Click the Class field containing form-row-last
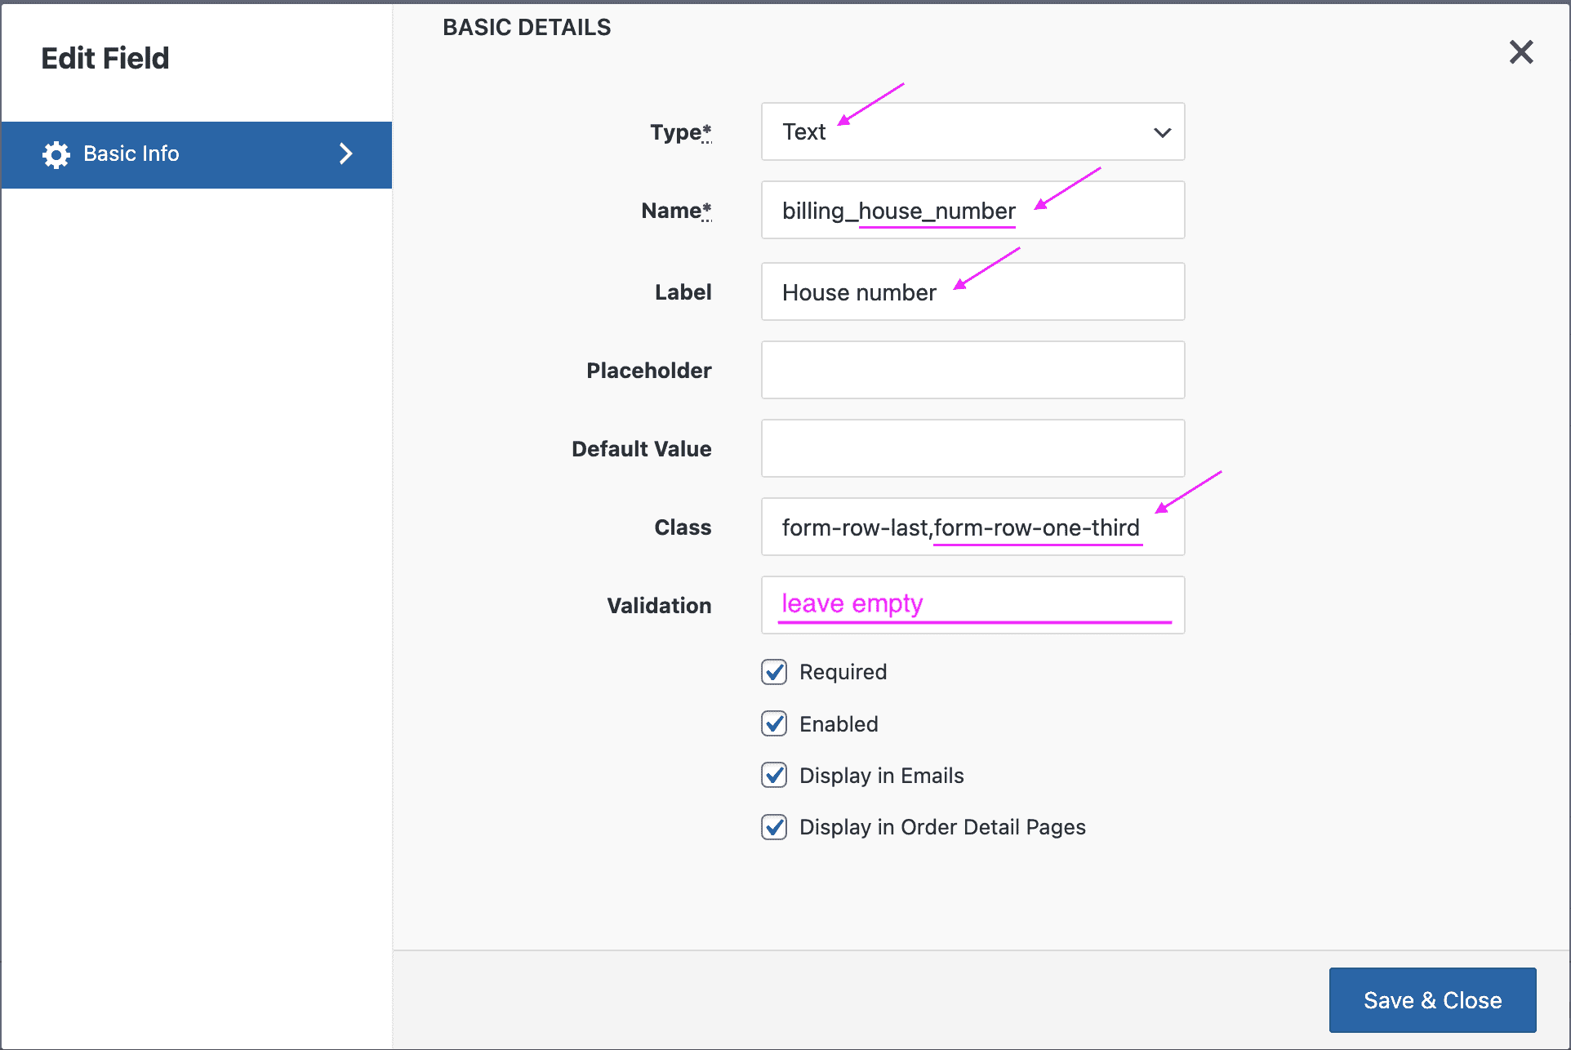 tap(972, 527)
